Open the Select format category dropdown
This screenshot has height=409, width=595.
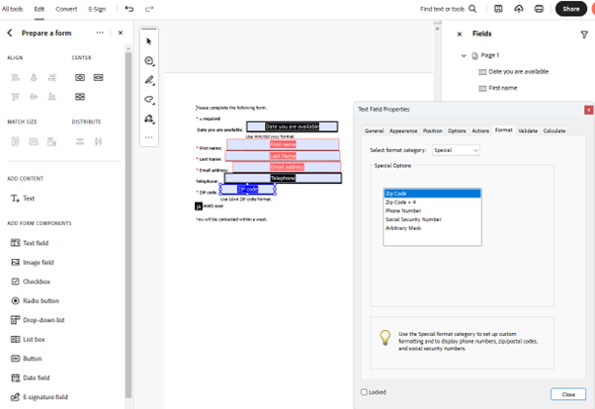pyautogui.click(x=456, y=150)
